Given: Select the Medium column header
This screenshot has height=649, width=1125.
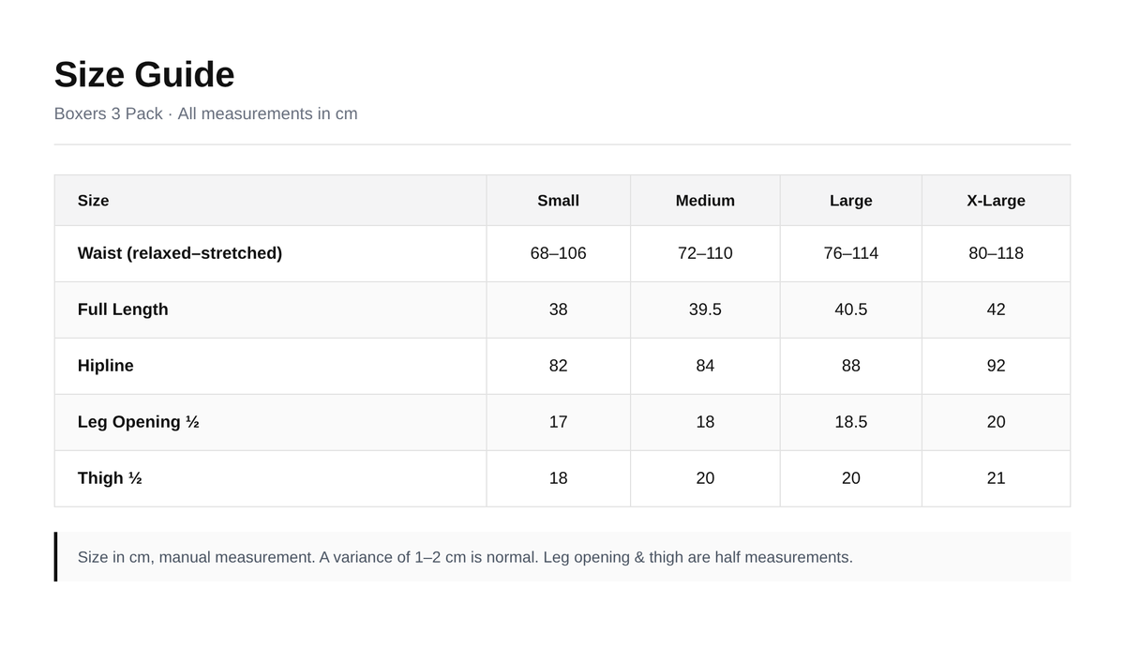Looking at the screenshot, I should coord(705,201).
